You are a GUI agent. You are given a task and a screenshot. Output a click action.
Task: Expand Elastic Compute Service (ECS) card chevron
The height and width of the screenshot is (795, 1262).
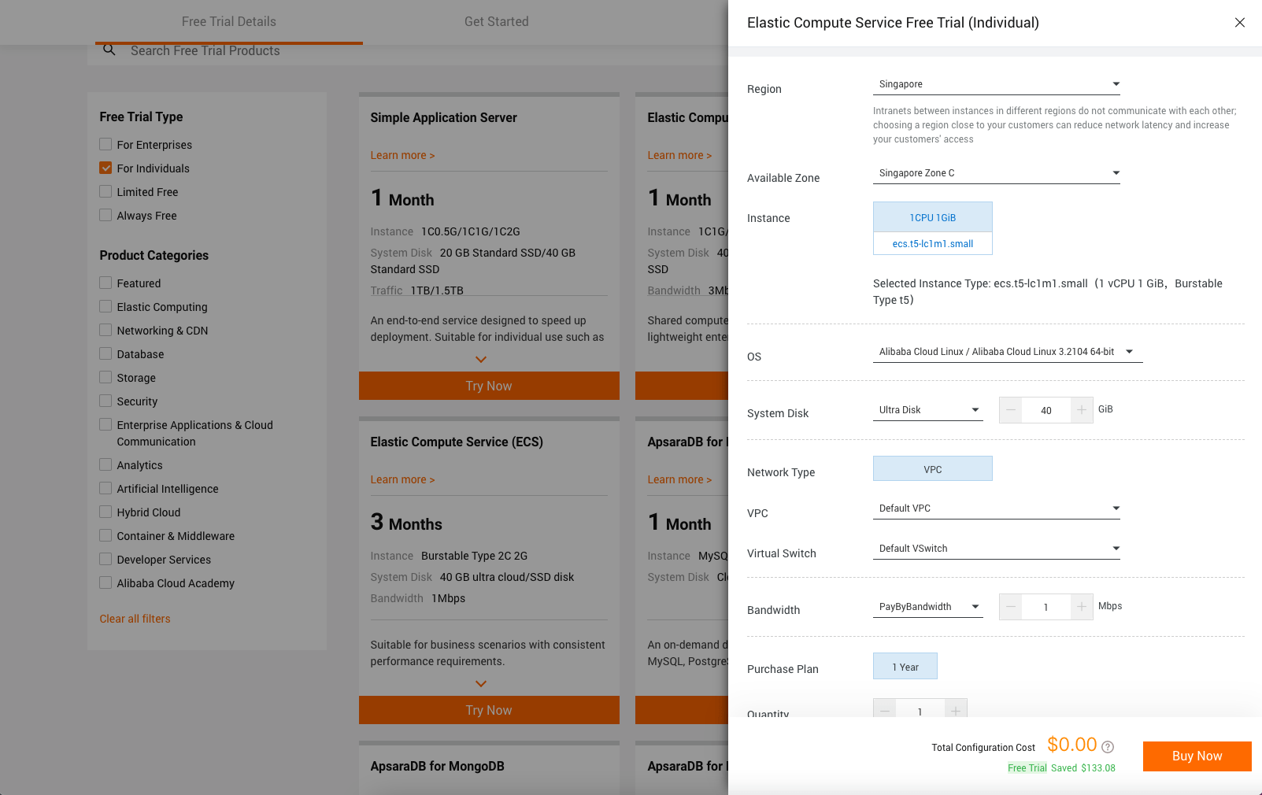point(481,684)
